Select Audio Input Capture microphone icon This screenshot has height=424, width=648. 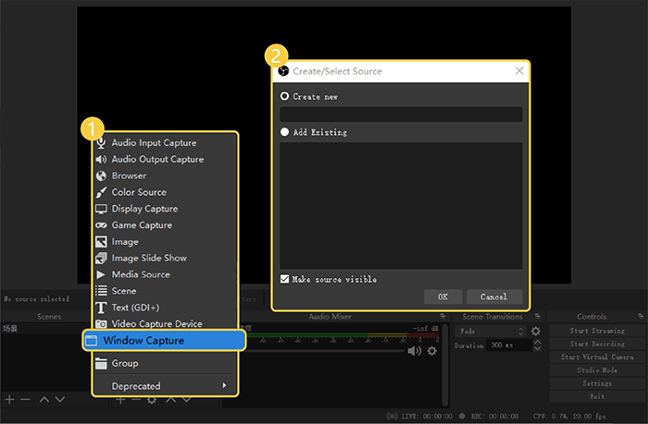102,143
